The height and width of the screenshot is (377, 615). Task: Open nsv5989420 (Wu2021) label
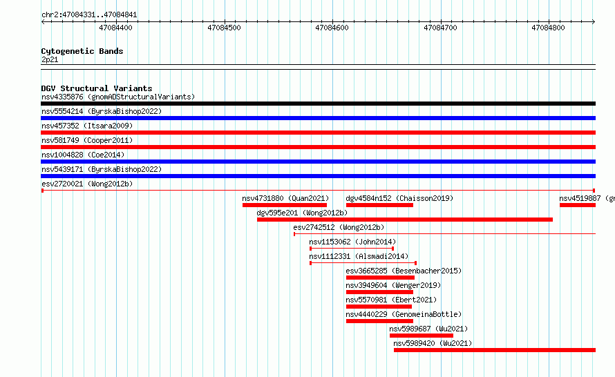(x=433, y=343)
